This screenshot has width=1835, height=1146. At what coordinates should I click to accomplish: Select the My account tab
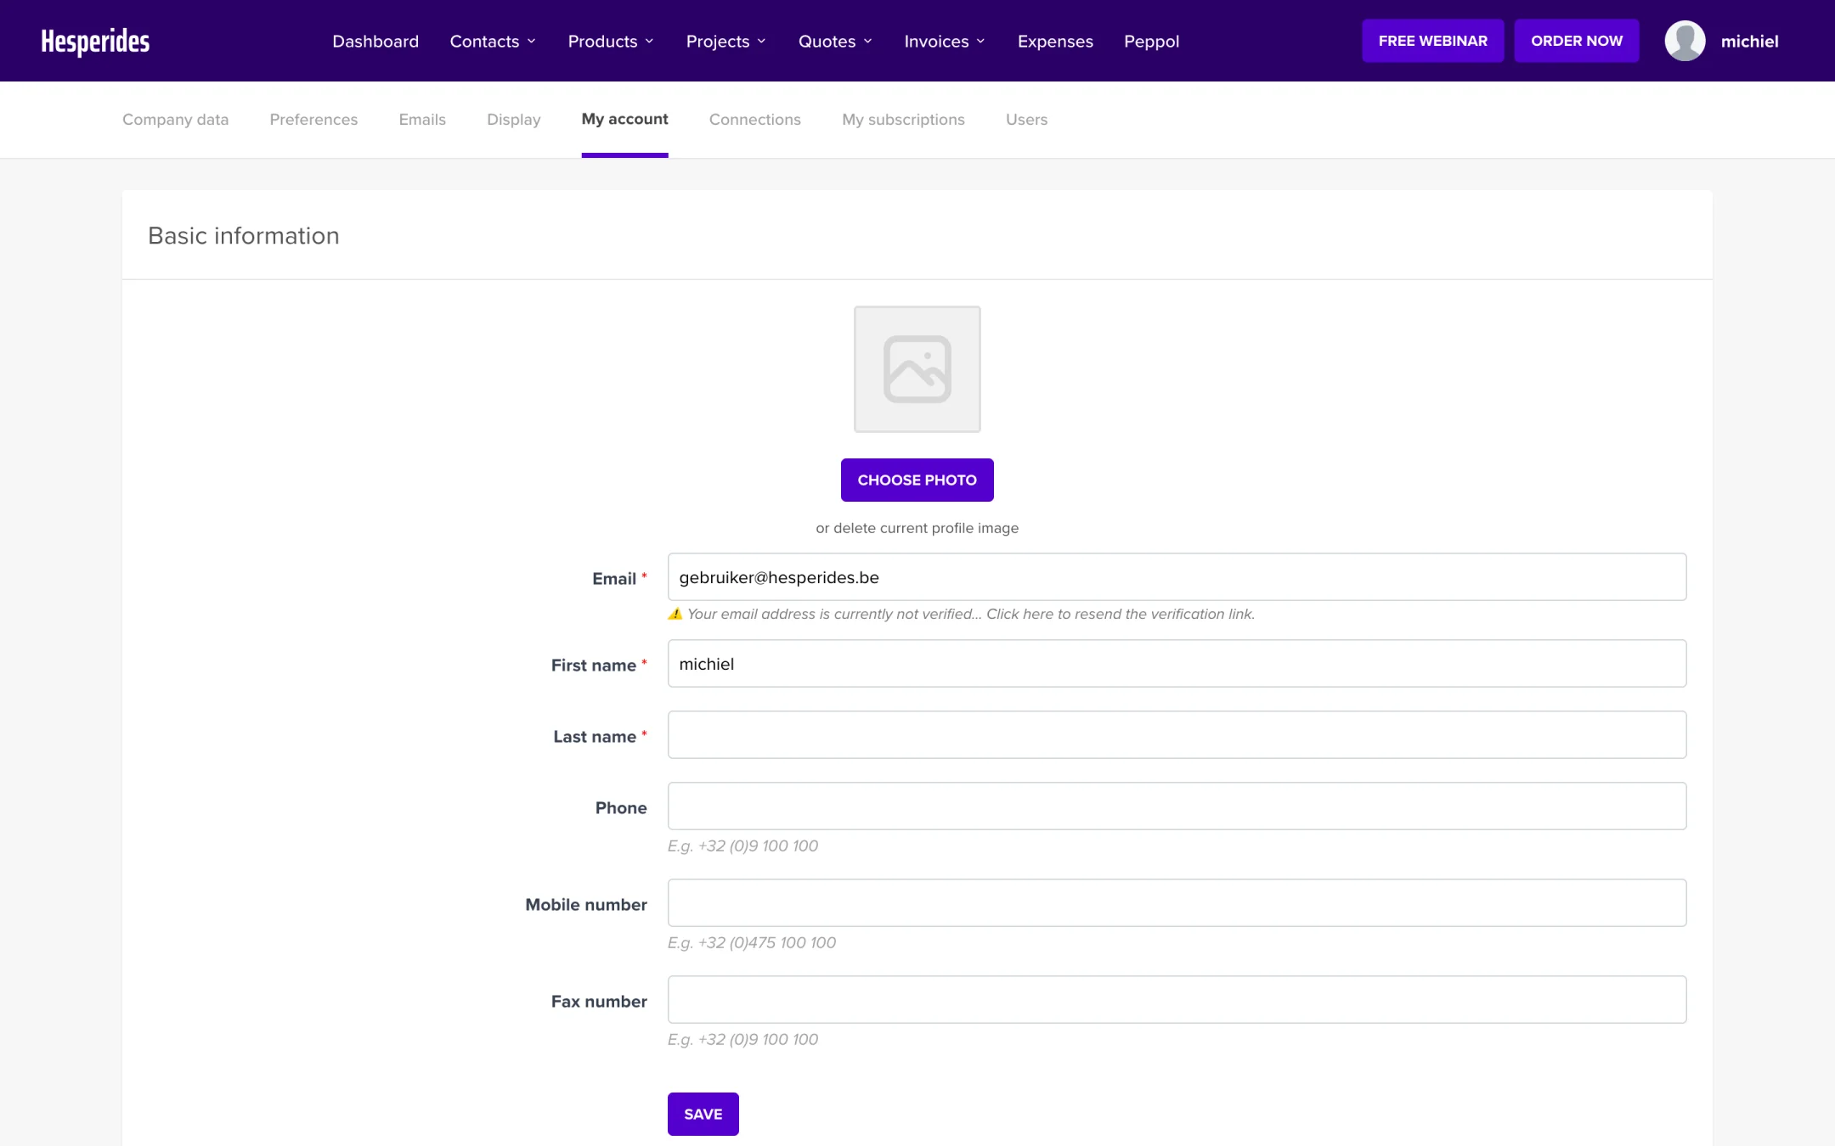624,119
